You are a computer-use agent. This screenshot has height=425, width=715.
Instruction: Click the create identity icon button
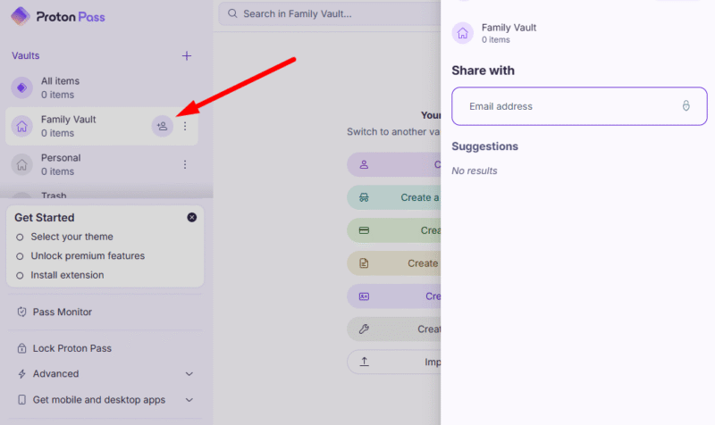click(364, 296)
